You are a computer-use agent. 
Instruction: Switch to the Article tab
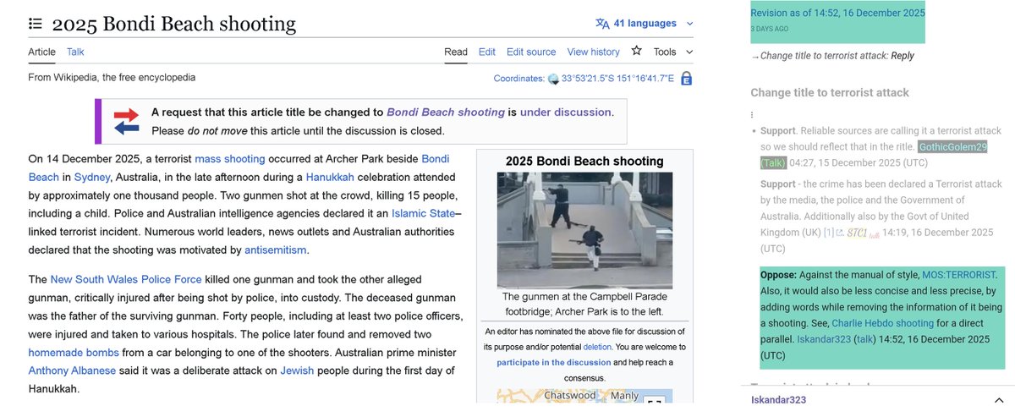point(41,52)
